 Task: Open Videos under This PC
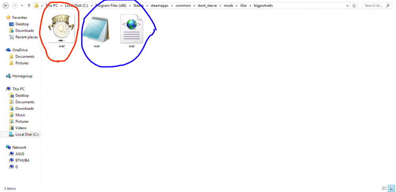[x=21, y=128]
